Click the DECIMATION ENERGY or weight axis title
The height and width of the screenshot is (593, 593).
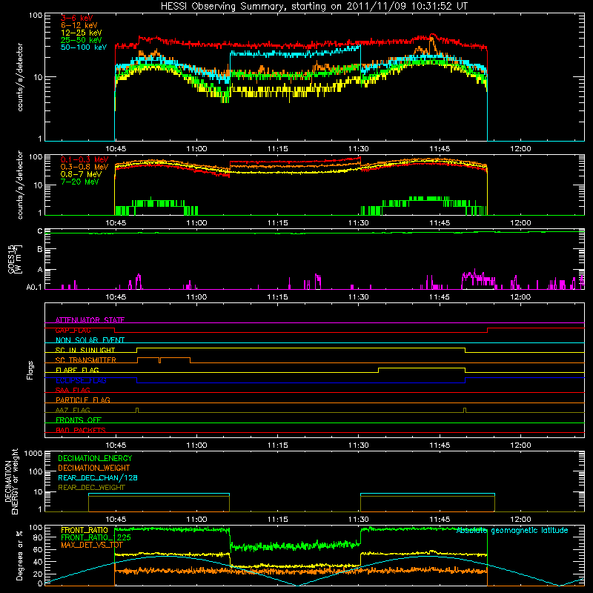[x=11, y=481]
